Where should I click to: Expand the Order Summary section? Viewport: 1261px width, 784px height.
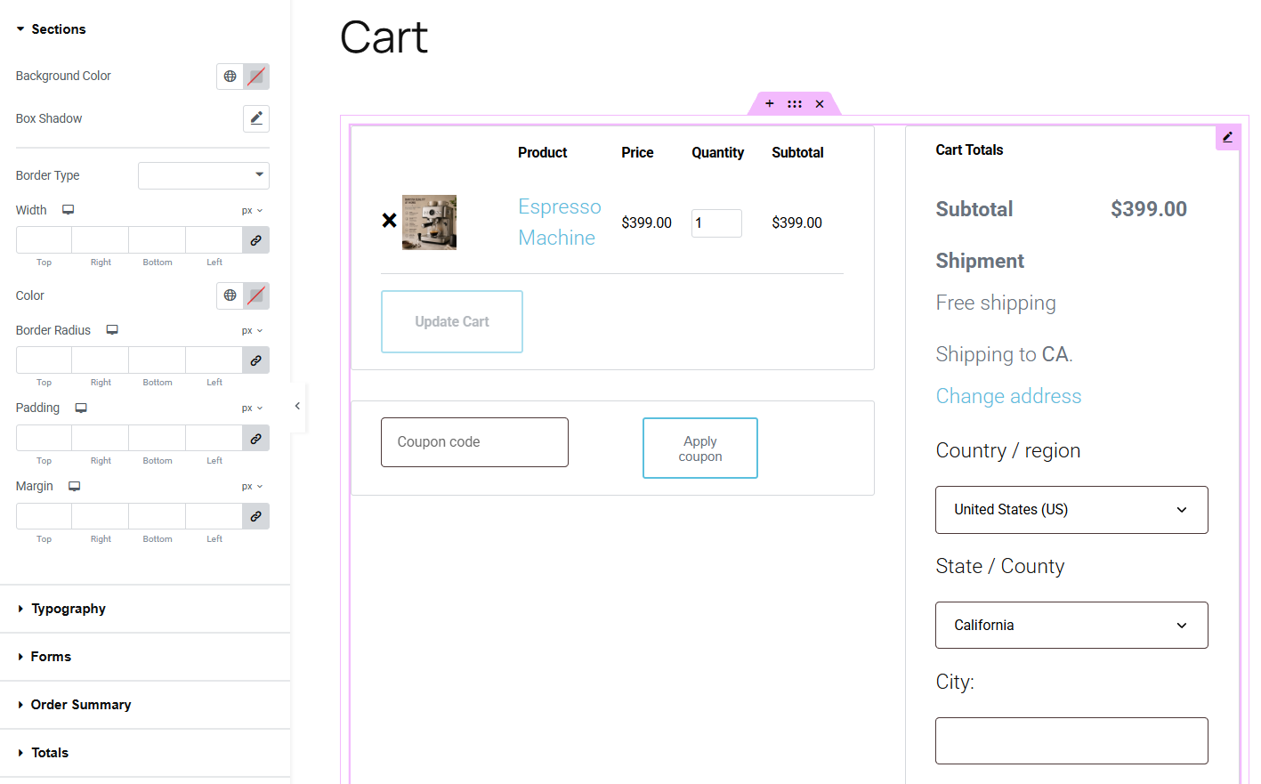pyautogui.click(x=145, y=705)
